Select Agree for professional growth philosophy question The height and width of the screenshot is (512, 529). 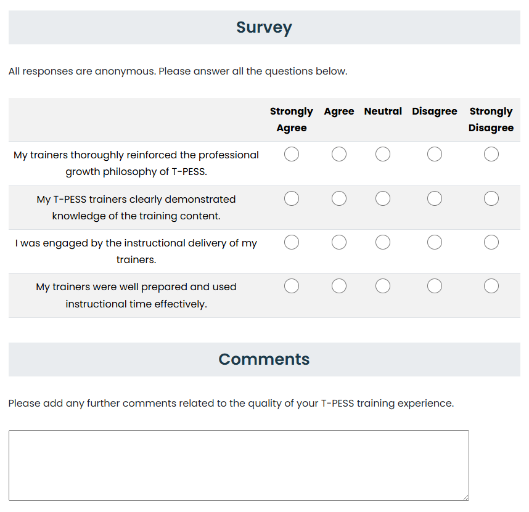(x=339, y=154)
